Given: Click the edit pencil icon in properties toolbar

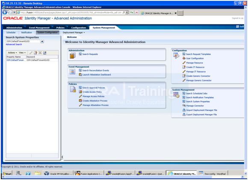Looking at the screenshot, I should click(31, 53).
